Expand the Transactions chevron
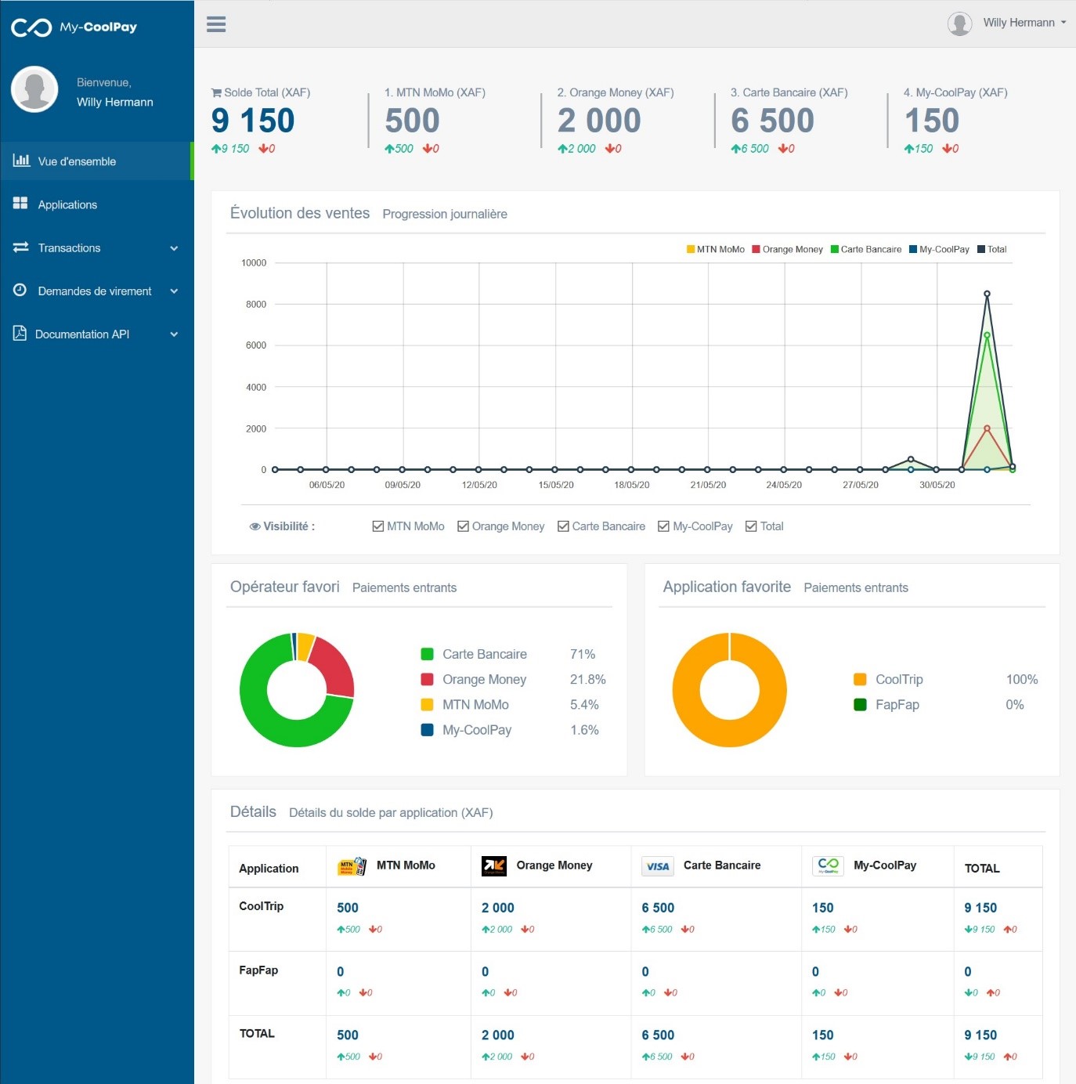1076x1084 pixels. point(174,248)
